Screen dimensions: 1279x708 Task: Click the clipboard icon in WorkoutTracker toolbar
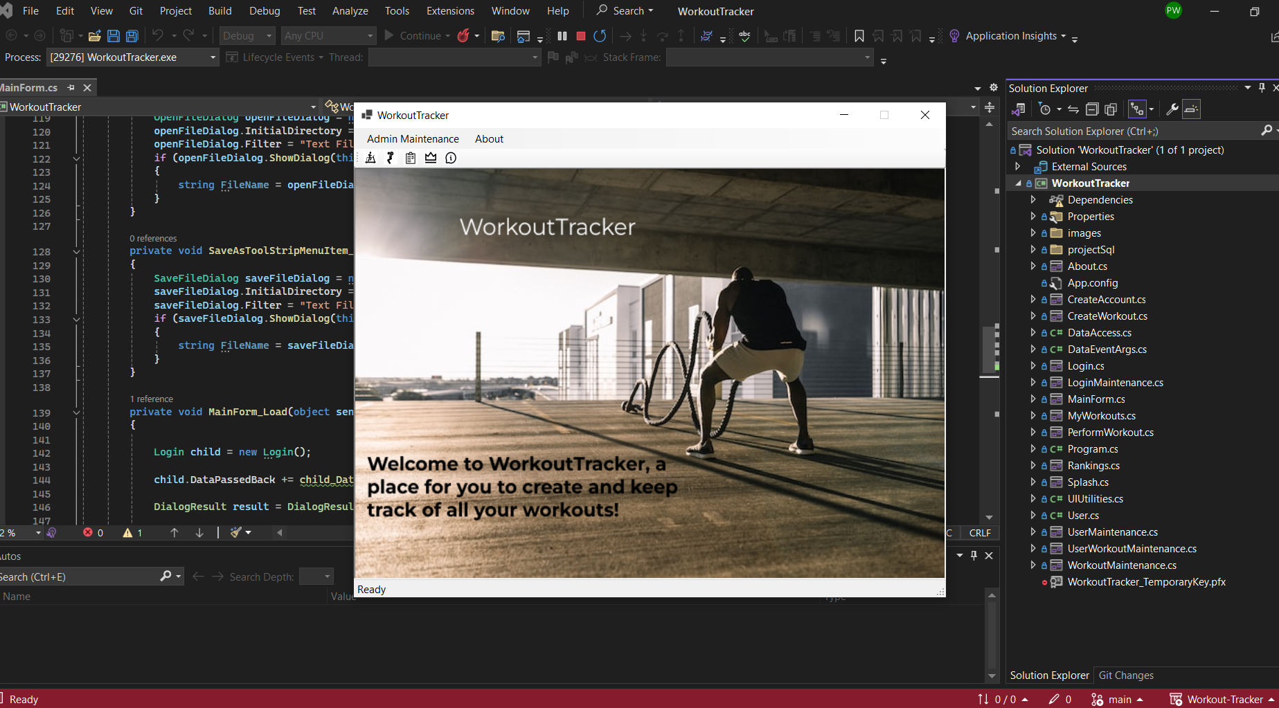(x=411, y=158)
